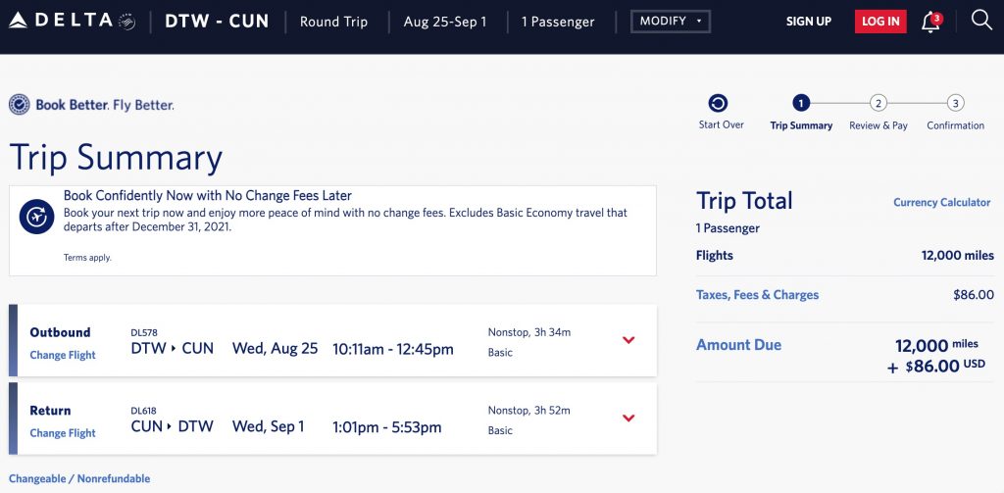The height and width of the screenshot is (493, 1004).
Task: Open the search magnifier icon
Action: pos(980,21)
